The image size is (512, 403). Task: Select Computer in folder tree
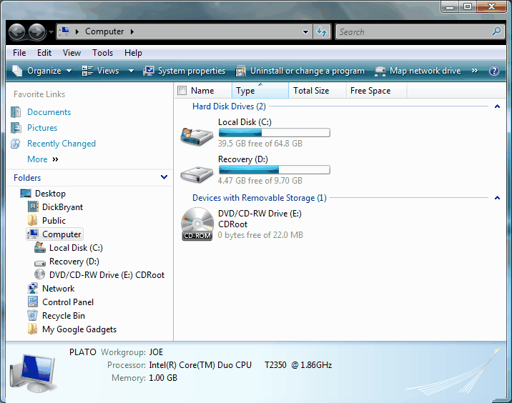(x=54, y=234)
